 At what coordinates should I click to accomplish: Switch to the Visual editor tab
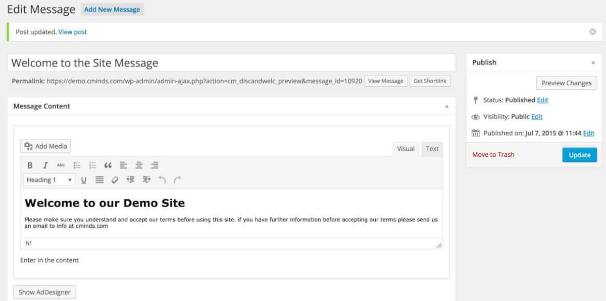pos(406,149)
